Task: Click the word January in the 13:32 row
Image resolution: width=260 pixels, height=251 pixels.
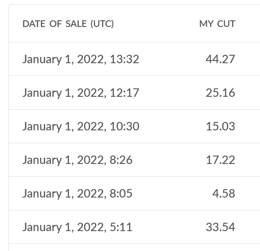Action: click(42, 59)
